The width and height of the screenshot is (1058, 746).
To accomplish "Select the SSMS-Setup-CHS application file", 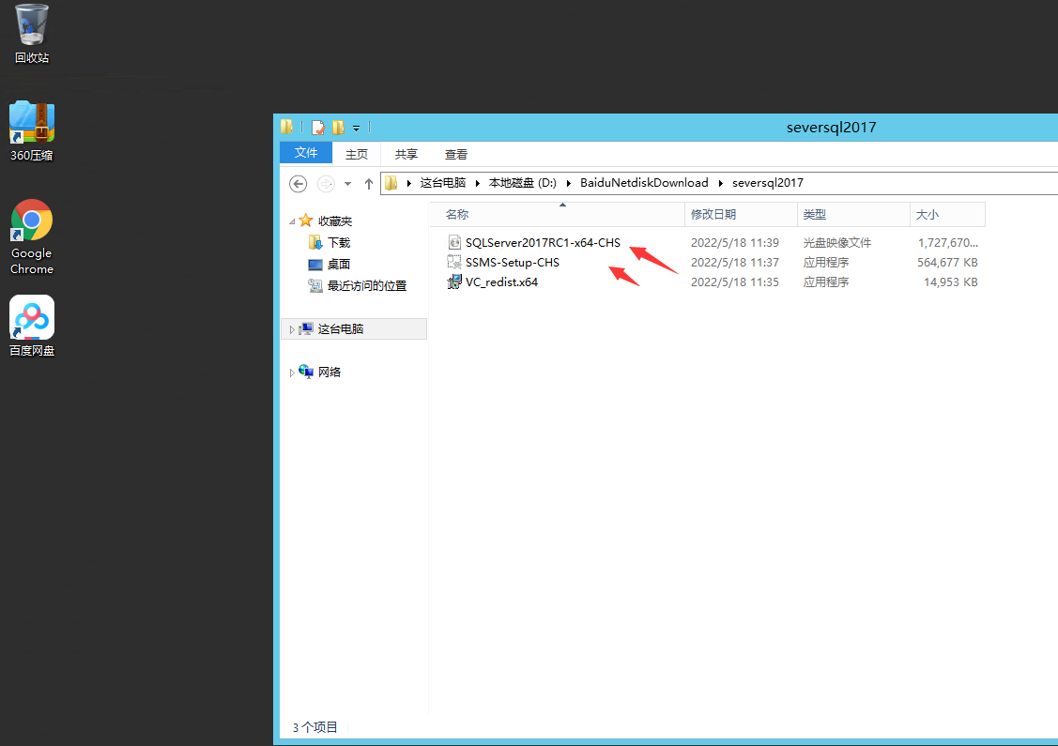I will tap(512, 262).
